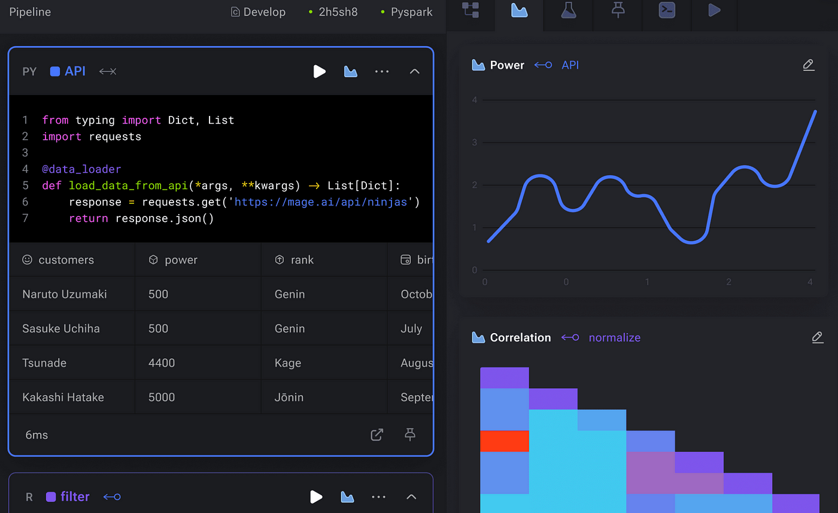Image resolution: width=838 pixels, height=513 pixels.
Task: Click the R language label
Action: 29,497
